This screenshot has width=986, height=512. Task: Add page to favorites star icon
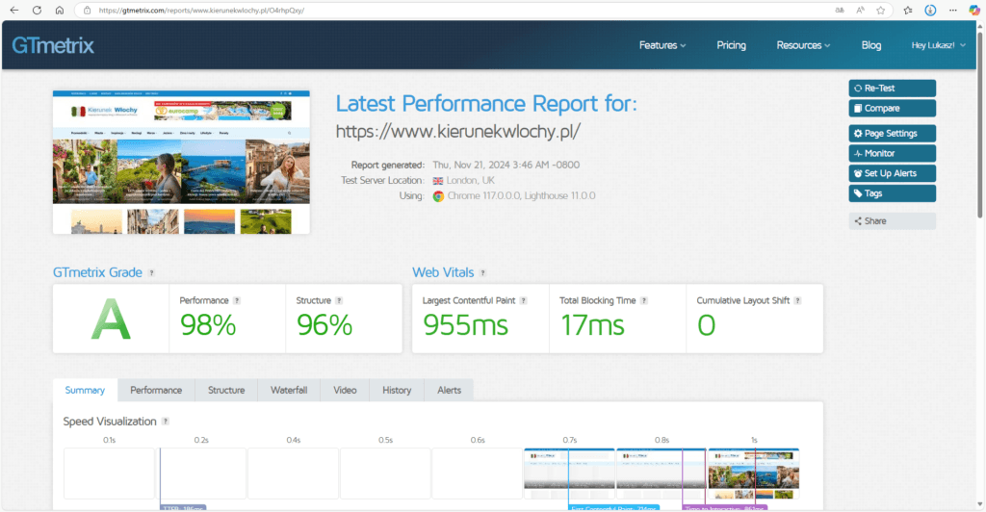pos(880,10)
